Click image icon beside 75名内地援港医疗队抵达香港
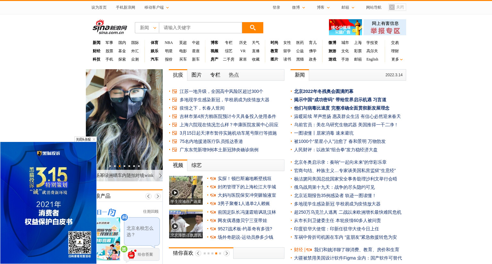The image size is (492, 264). click(175, 142)
